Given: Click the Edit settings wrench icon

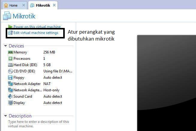Looking at the screenshot, I should pos(10,33).
